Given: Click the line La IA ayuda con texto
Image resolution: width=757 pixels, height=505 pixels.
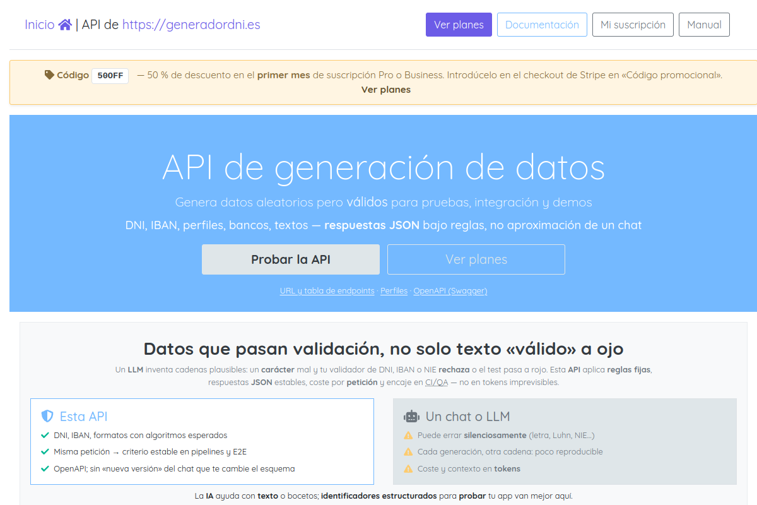Looking at the screenshot, I should [x=384, y=496].
